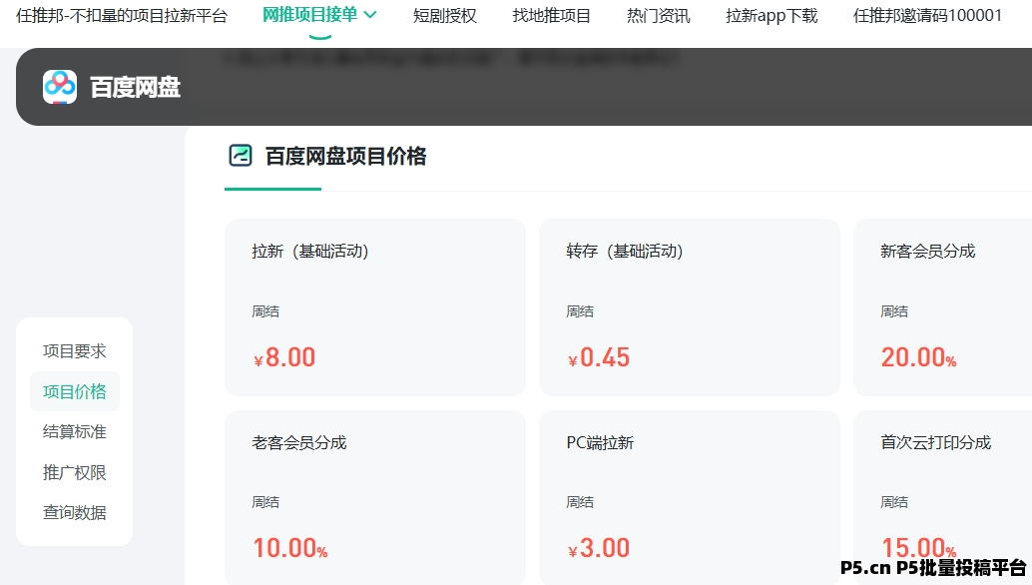Click the ¥8.00 price value

click(x=284, y=357)
